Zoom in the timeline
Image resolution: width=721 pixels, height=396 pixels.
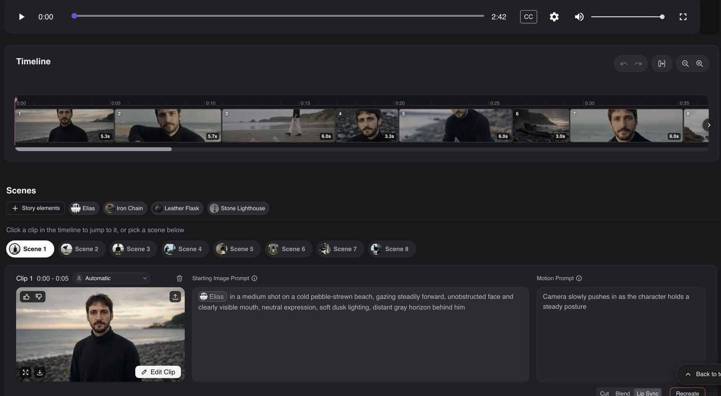coord(699,63)
